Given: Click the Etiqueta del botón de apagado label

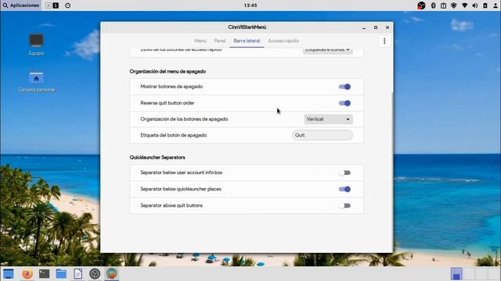Looking at the screenshot, I should pyautogui.click(x=174, y=135).
